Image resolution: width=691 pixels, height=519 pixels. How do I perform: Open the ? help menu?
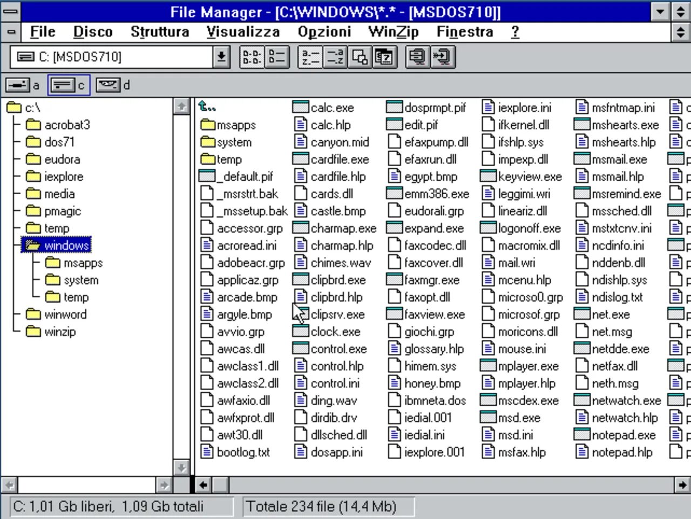pyautogui.click(x=515, y=32)
